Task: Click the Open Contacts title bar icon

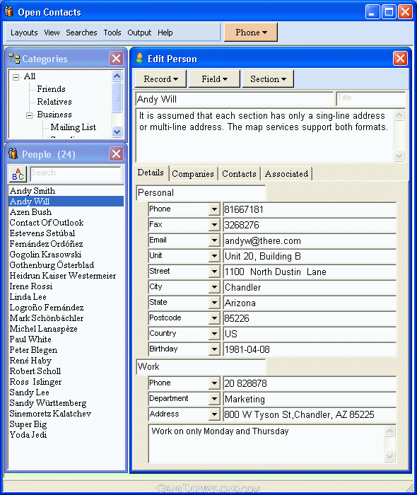Action: [x=9, y=12]
